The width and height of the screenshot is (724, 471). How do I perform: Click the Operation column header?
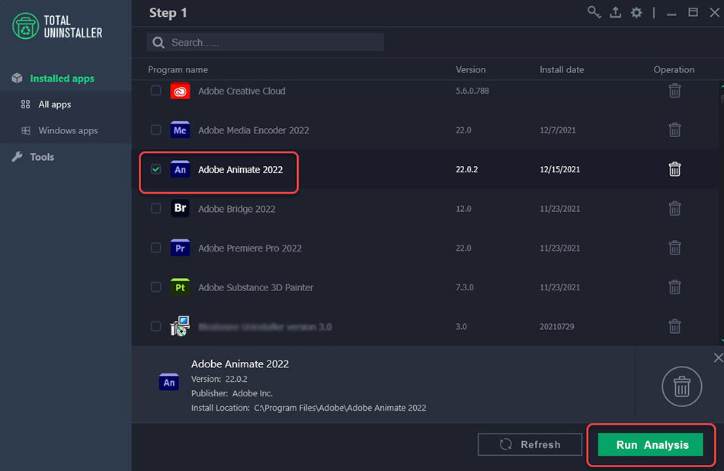[674, 69]
